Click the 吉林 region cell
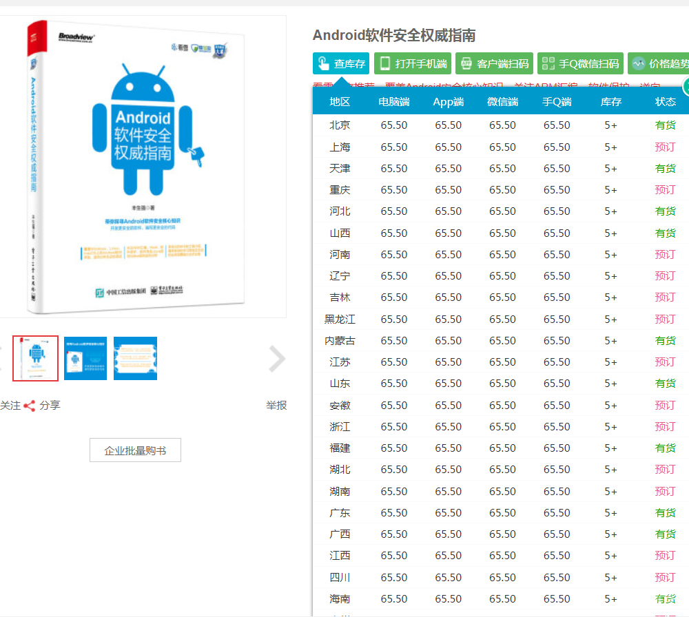This screenshot has height=617, width=689. point(340,297)
